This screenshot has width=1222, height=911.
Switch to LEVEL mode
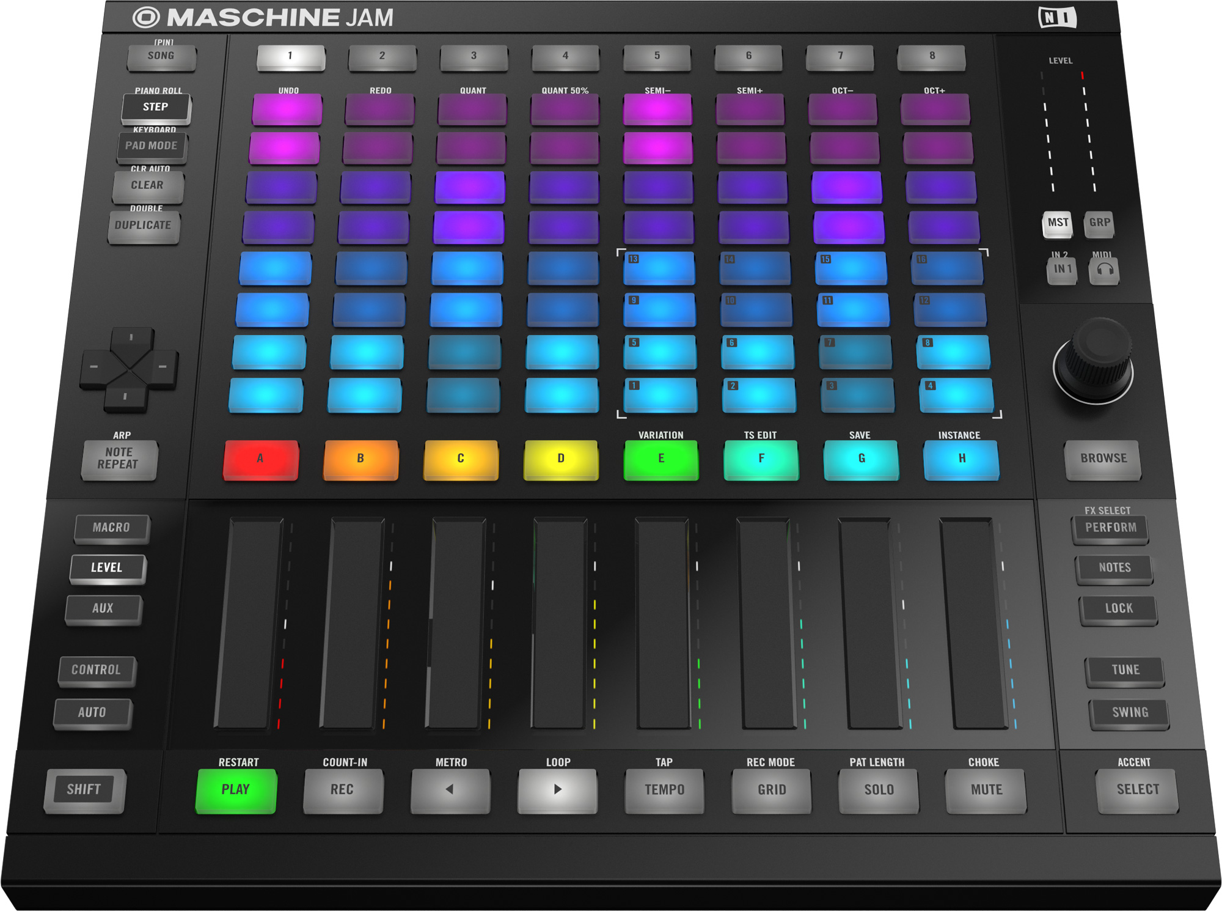tap(108, 567)
